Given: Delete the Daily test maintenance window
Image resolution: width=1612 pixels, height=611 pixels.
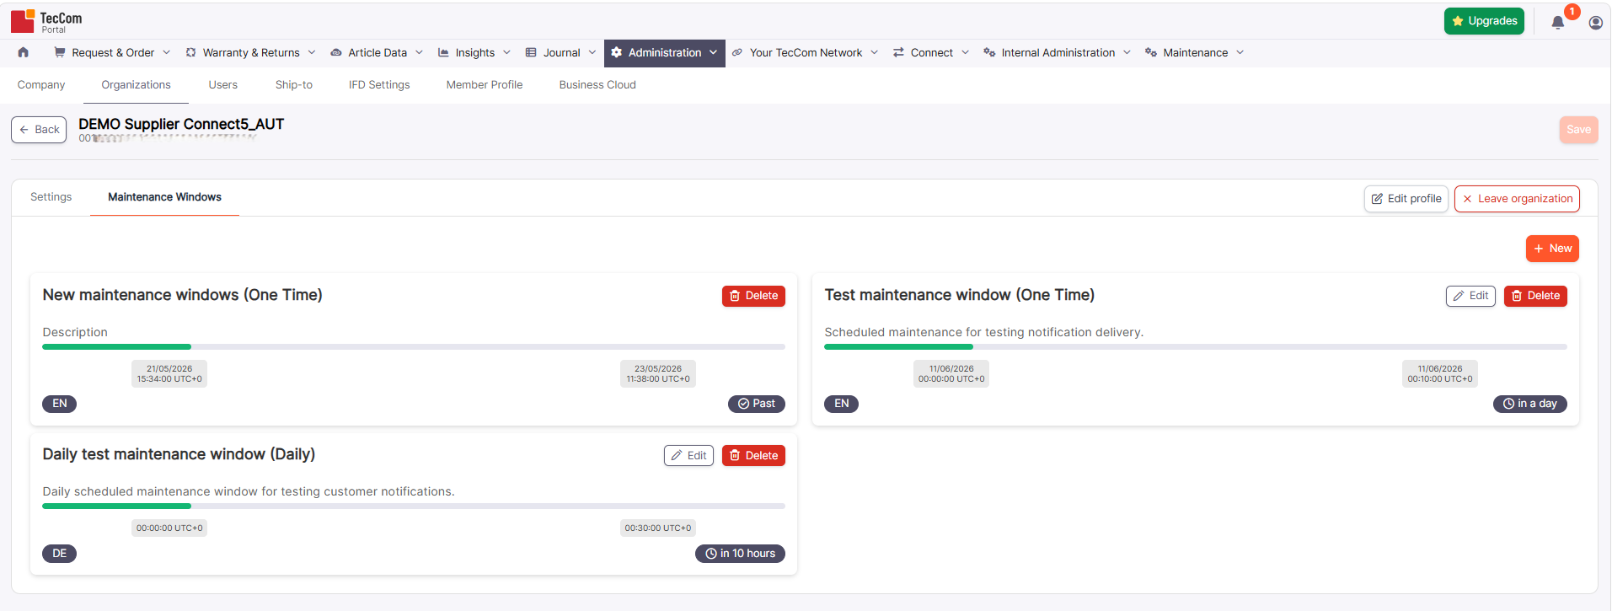Looking at the screenshot, I should tap(753, 456).
